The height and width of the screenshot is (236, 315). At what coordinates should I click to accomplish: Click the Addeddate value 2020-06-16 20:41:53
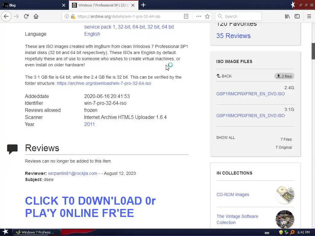107,96
